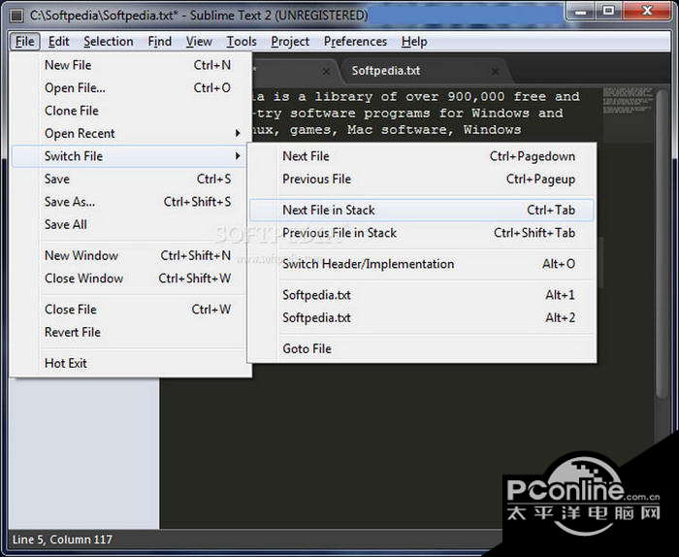Choose Save As... menu entry
Viewport: 679px width, 557px height.
[x=130, y=202]
